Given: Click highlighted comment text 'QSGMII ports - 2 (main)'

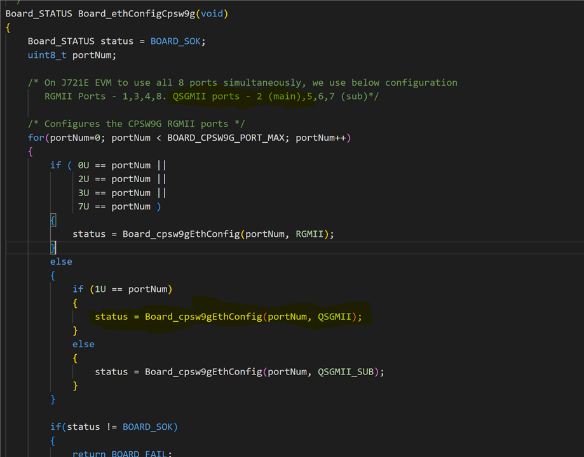Looking at the screenshot, I should 238,96.
